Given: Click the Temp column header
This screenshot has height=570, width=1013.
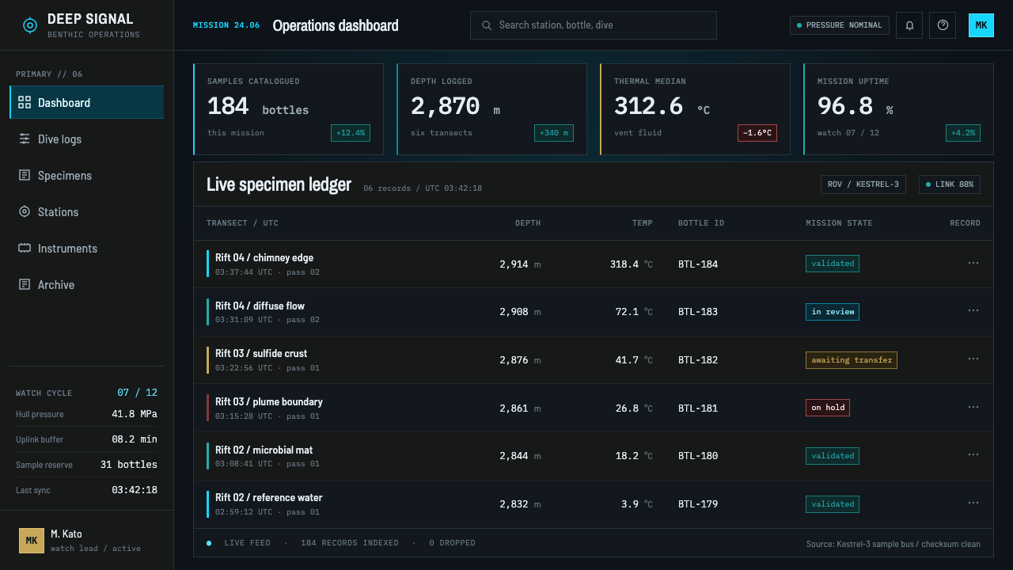Looking at the screenshot, I should pyautogui.click(x=642, y=223).
